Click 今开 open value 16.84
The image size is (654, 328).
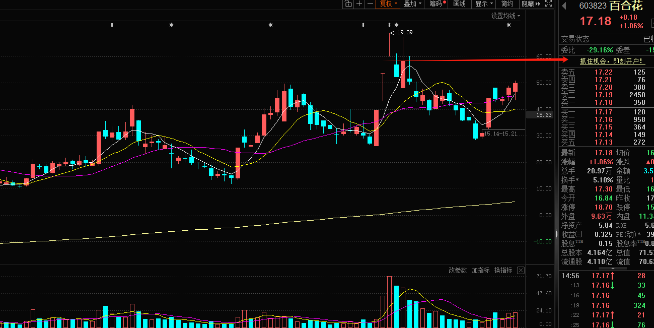[604, 198]
